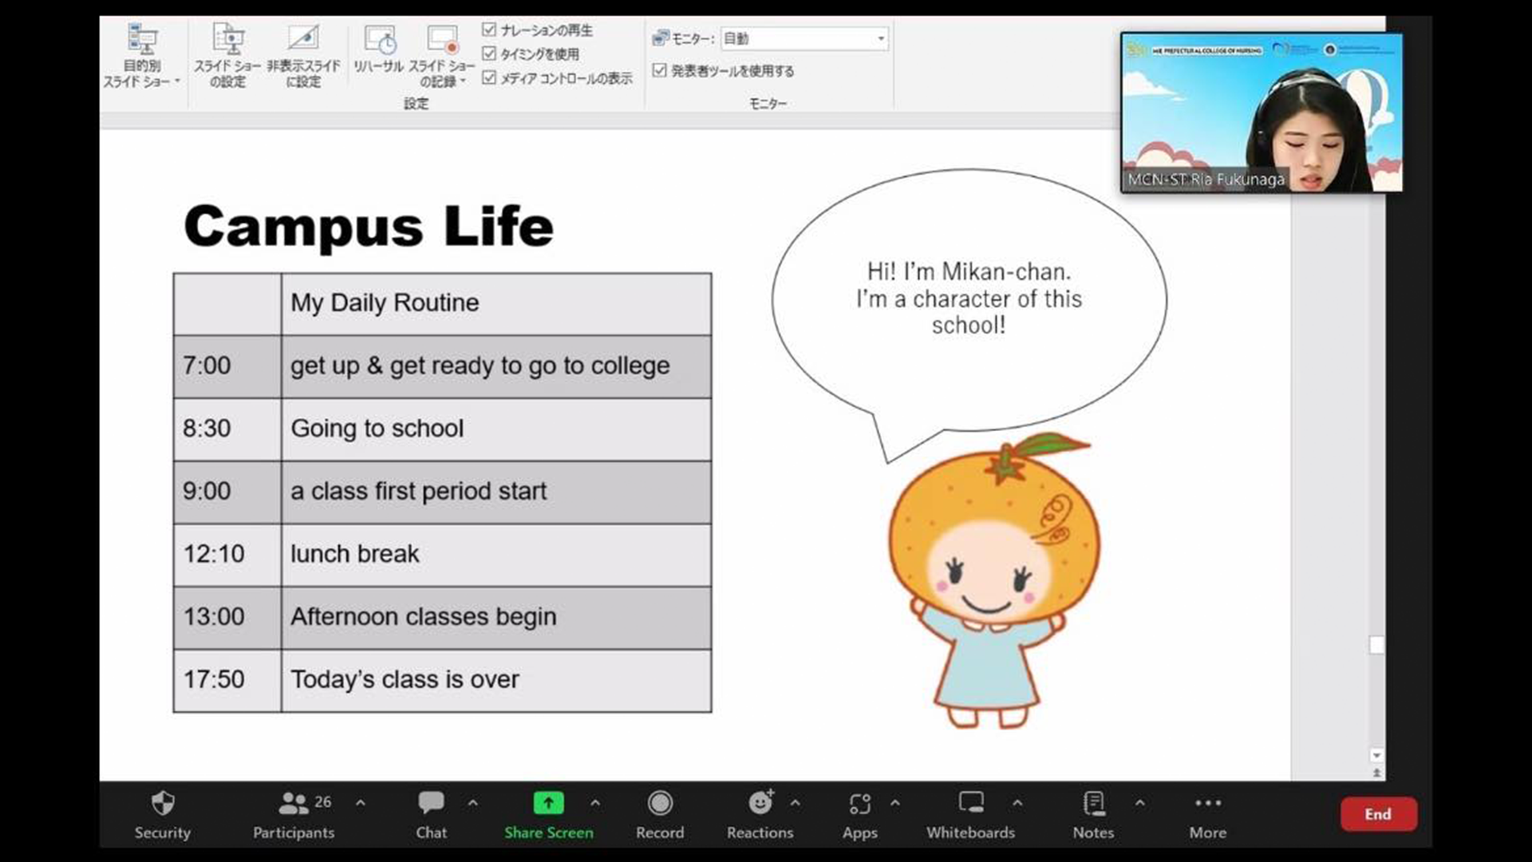Click the 12:10 time cell
The height and width of the screenshot is (862, 1532).
[x=227, y=555]
